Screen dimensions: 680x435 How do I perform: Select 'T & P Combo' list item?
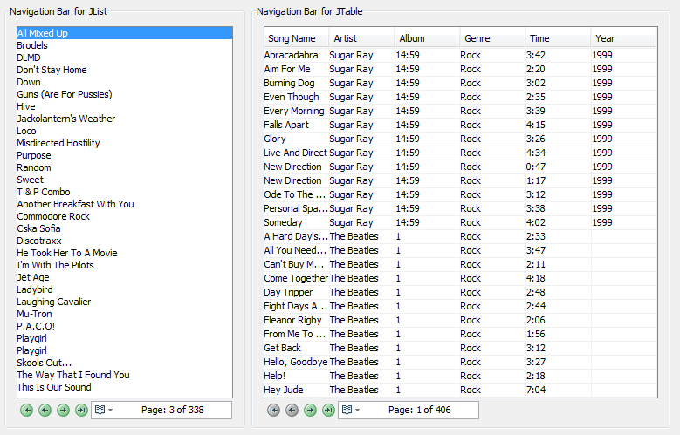point(125,192)
